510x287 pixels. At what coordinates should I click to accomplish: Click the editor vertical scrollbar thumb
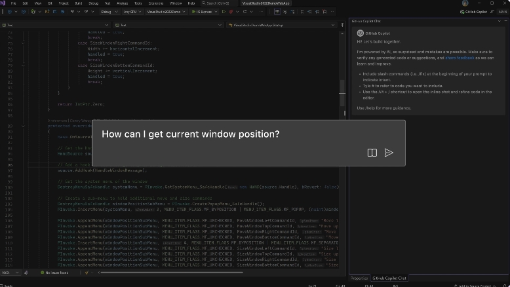coord(342,93)
